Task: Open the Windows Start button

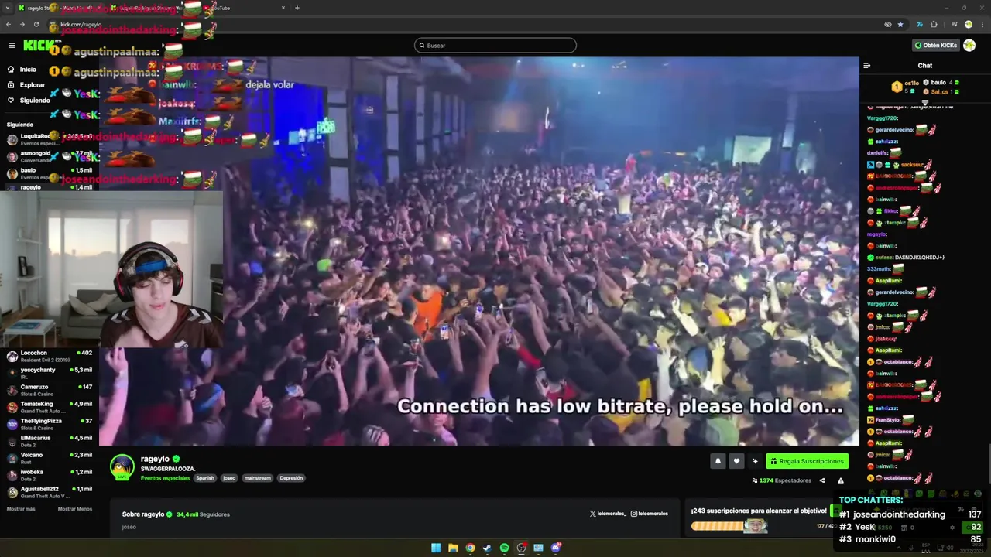Action: pos(436,548)
